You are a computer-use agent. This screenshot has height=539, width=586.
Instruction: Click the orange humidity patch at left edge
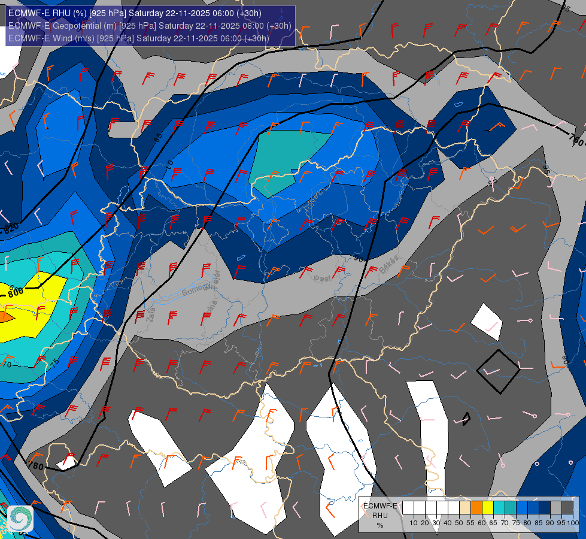click(6, 317)
